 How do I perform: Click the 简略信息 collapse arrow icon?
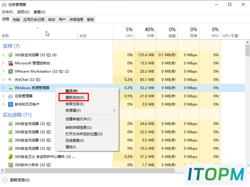[5, 180]
